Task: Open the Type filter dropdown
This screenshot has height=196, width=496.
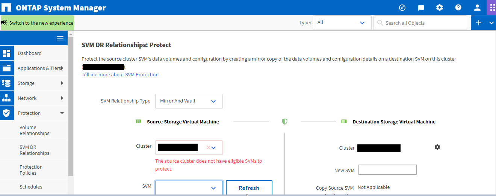Action: click(342, 23)
